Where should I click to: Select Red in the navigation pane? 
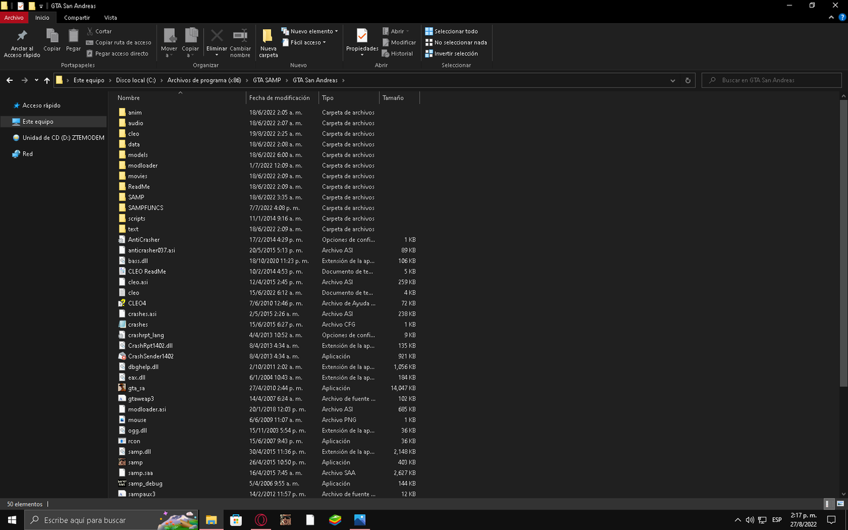27,154
